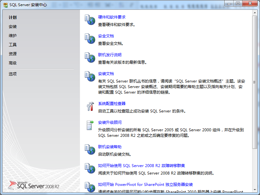This screenshot has height=195, width=260.
Task: Click the document-globe icon beside 安全文档
Action: (x=90, y=39)
